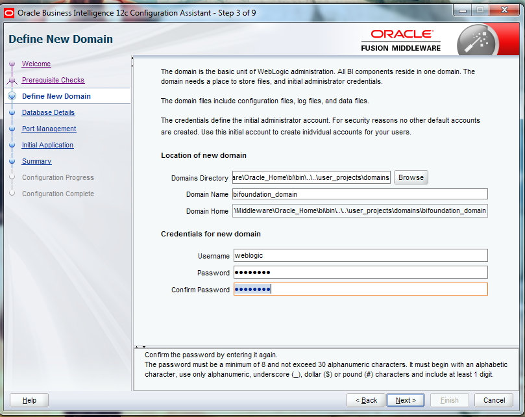Collapse the left navigation pane arrow
The image size is (525, 417).
(x=132, y=58)
